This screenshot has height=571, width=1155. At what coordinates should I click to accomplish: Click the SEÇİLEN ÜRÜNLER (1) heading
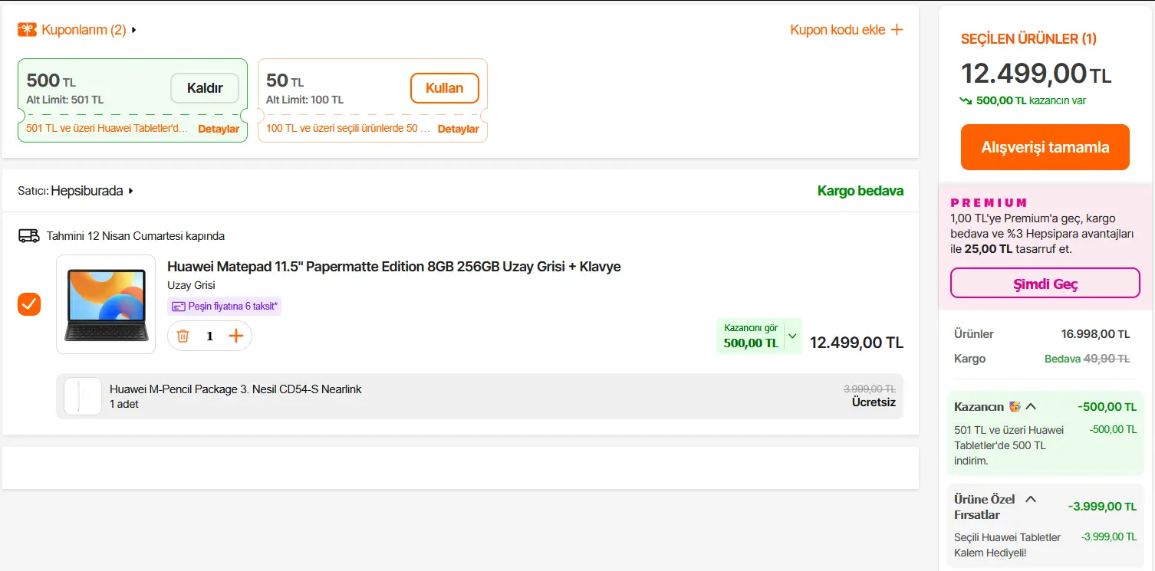coord(1028,39)
